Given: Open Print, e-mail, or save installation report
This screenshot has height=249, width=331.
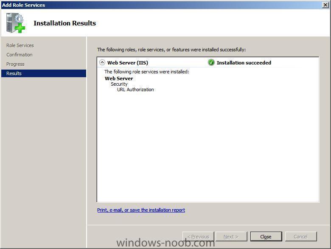Looking at the screenshot, I should [141, 210].
